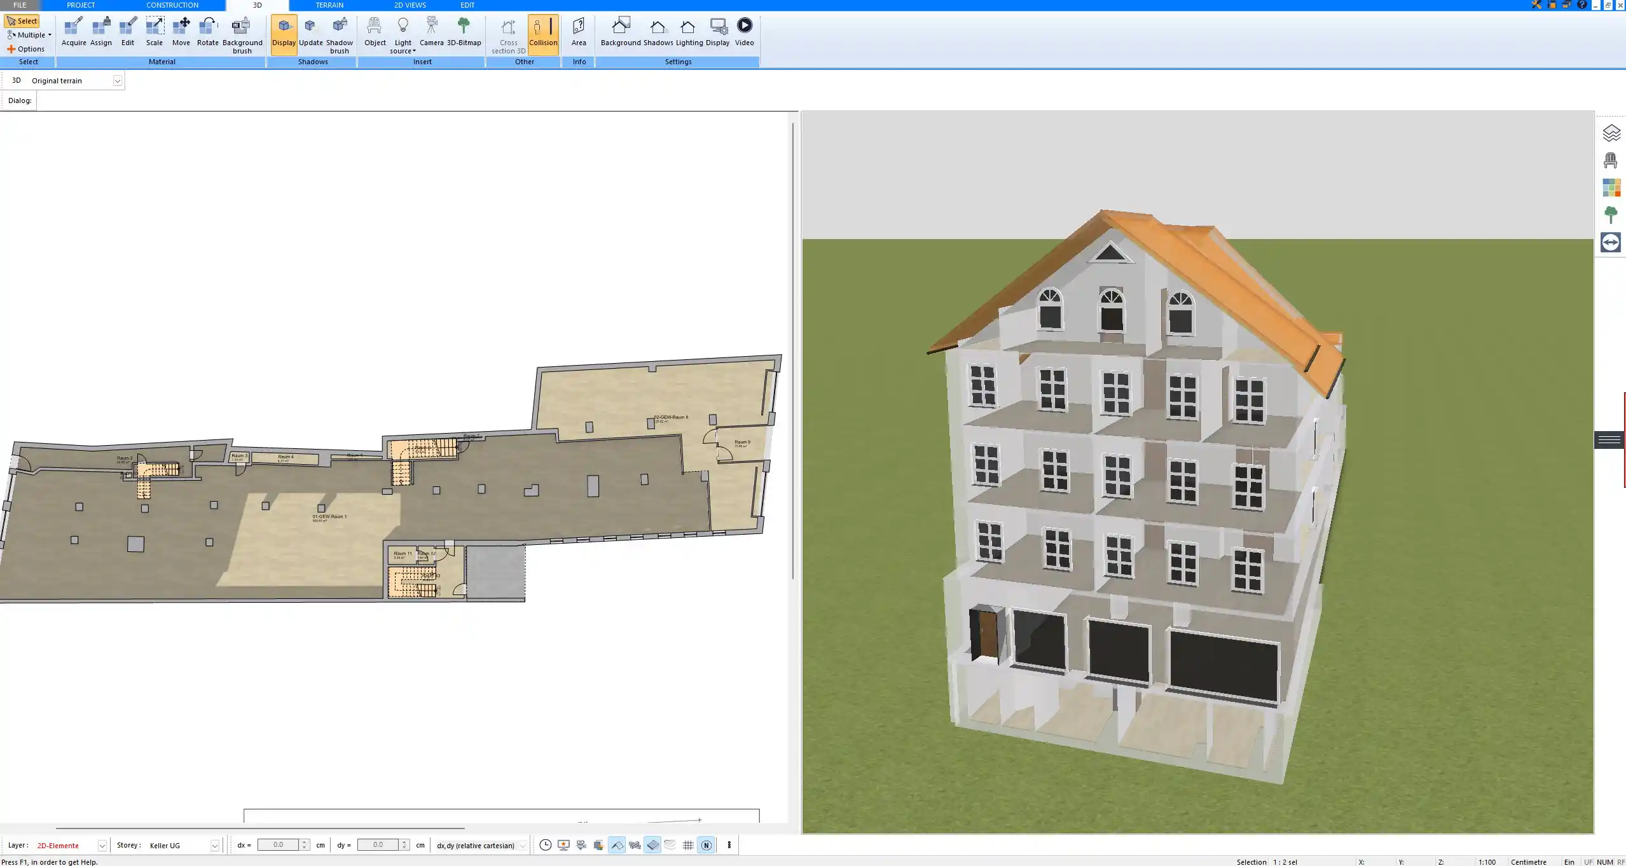Open the Storey selection dropdown
The height and width of the screenshot is (866, 1626).
(x=215, y=845)
